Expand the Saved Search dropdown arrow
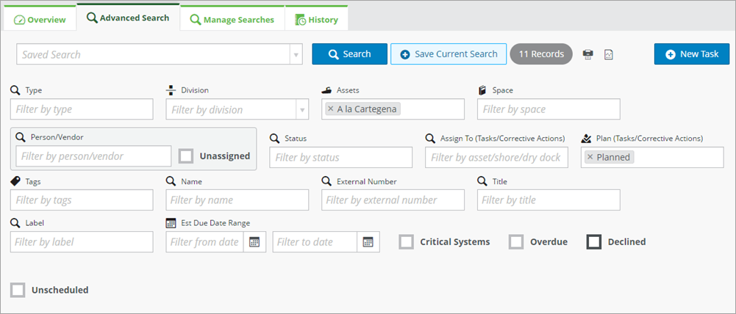This screenshot has height=314, width=736. pyautogui.click(x=296, y=54)
